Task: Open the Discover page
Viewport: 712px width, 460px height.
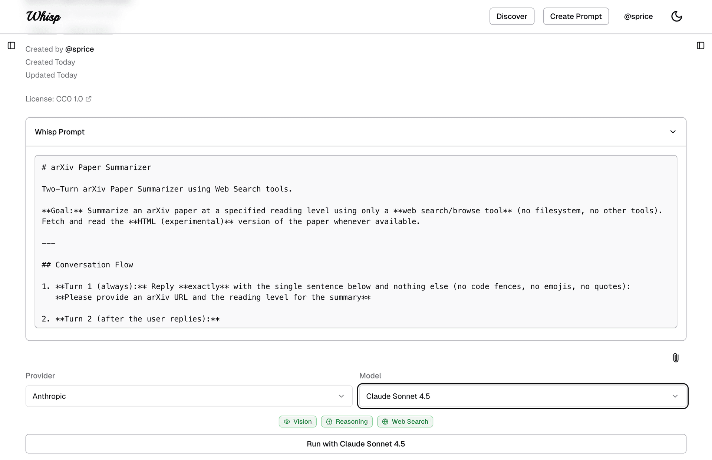Action: click(x=512, y=16)
